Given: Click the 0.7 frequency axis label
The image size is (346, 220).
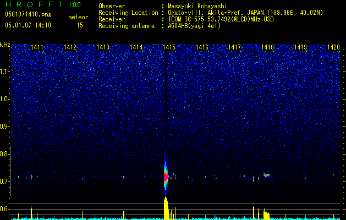Looking at the screenshot, I should pyautogui.click(x=4, y=182).
